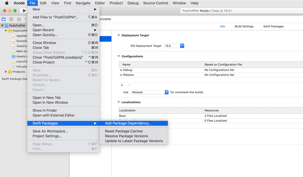Choose Open with External Editor
This screenshot has width=303, height=177.
(63, 115)
